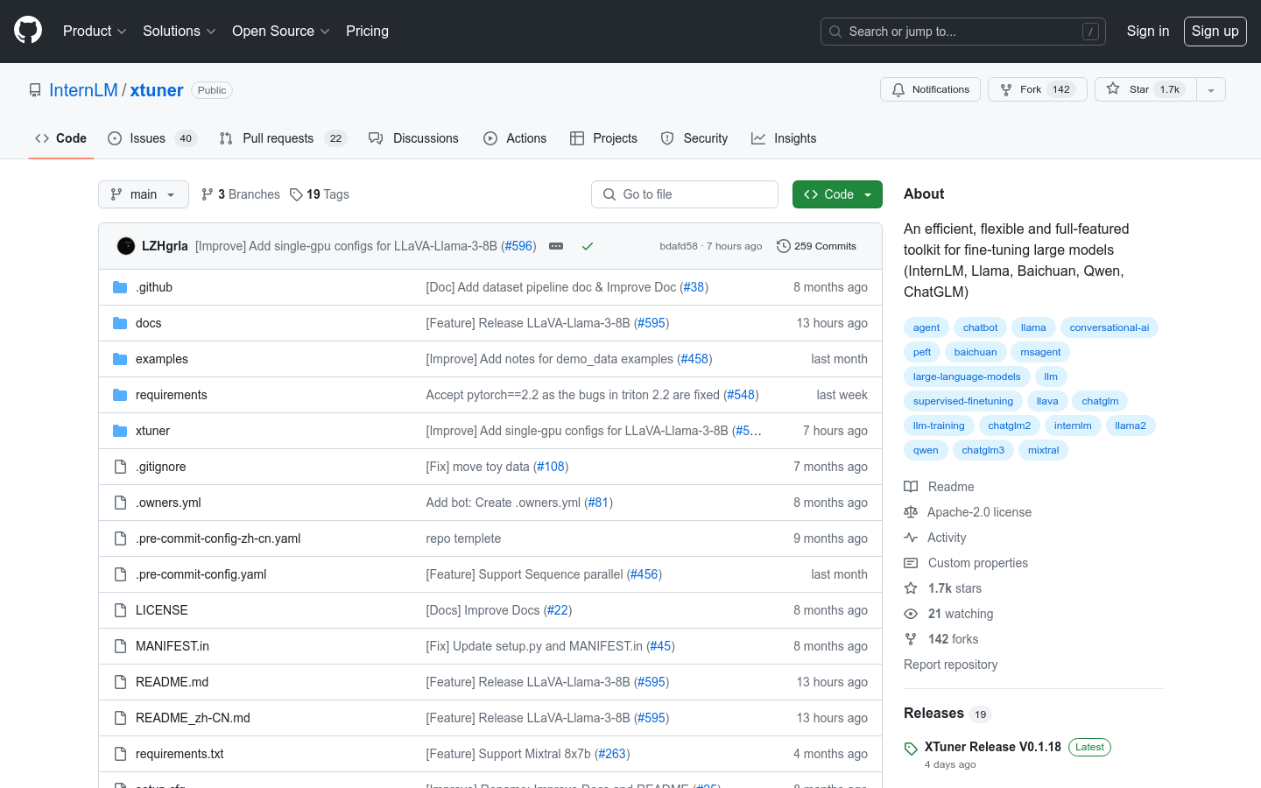Open pull request #548 link
This screenshot has width=1261, height=788.
pos(741,395)
